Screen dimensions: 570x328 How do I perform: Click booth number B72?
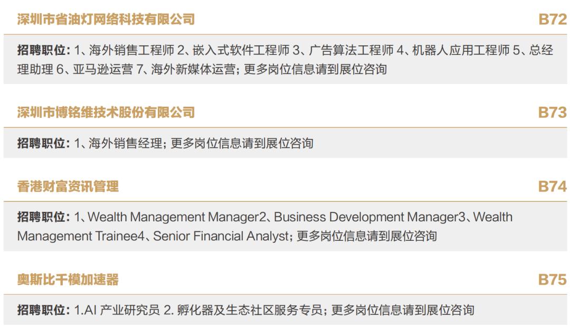pyautogui.click(x=552, y=20)
